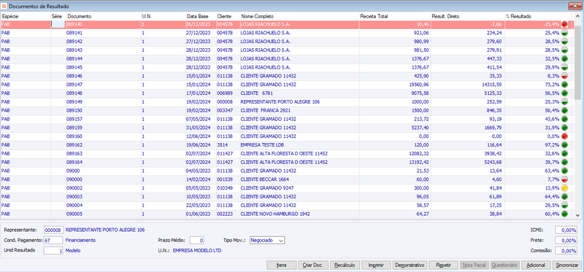Viewport: 584px width, 272px height.
Task: Click the Repetir button
Action: (443, 265)
